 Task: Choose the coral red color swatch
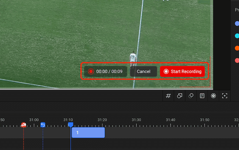[x=237, y=60]
